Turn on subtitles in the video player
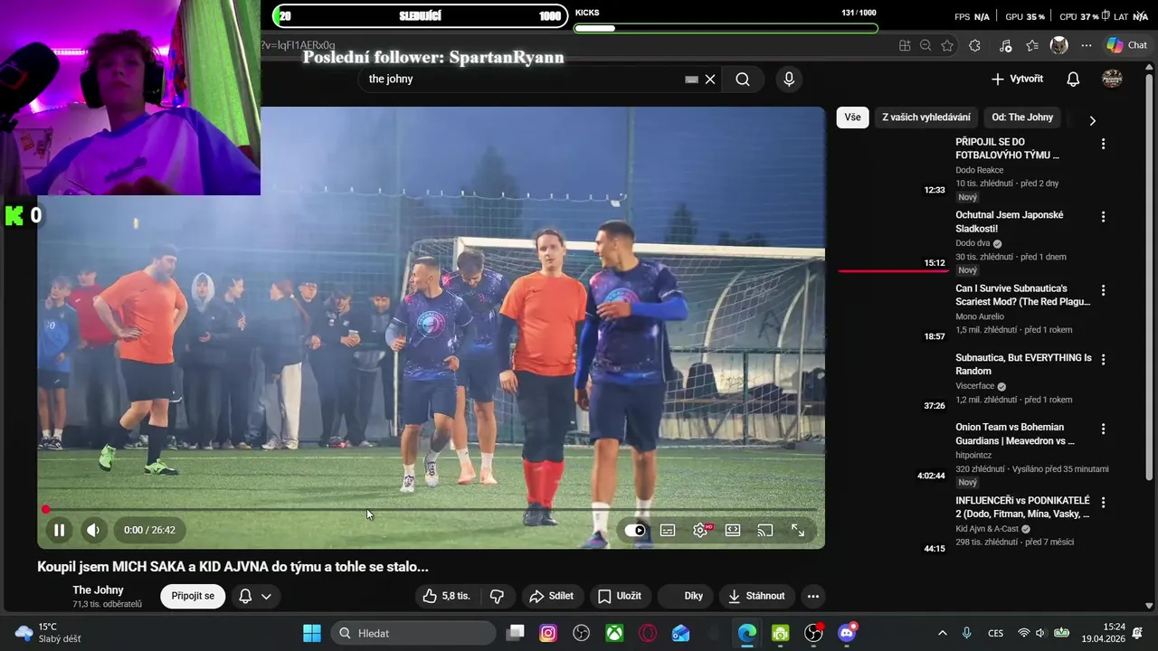 pyautogui.click(x=668, y=531)
